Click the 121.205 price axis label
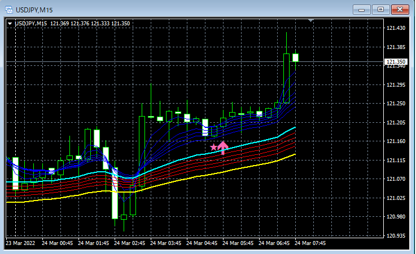The height and width of the screenshot is (254, 416). pos(396,123)
